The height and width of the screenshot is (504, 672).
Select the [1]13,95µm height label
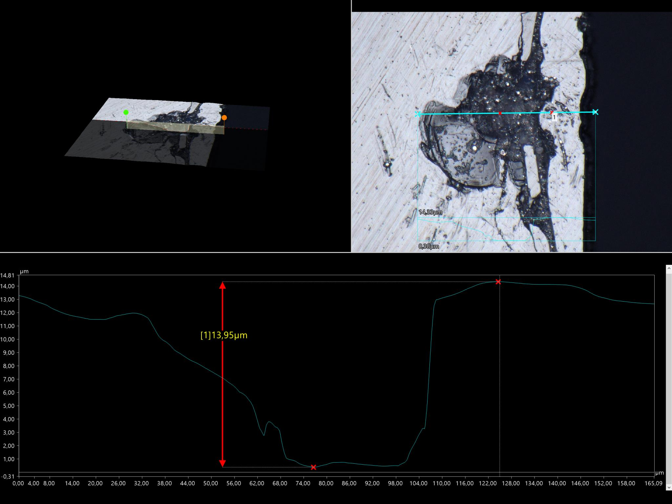pyautogui.click(x=224, y=335)
